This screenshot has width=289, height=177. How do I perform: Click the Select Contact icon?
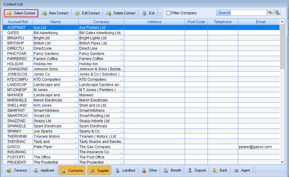9,13
